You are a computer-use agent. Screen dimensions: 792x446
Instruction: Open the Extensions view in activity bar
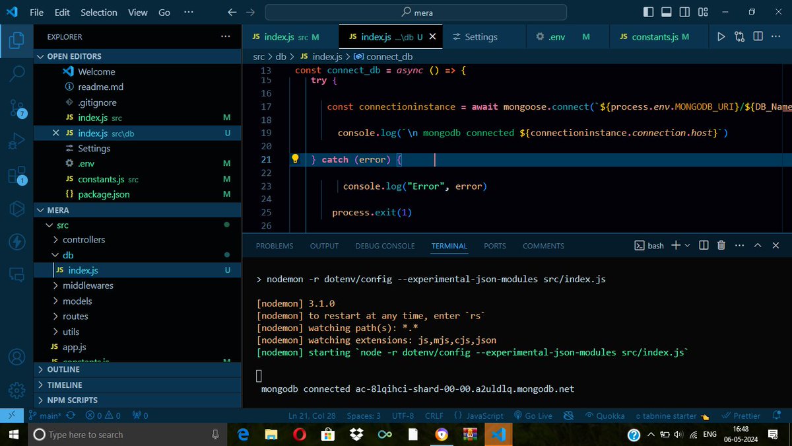coord(16,175)
